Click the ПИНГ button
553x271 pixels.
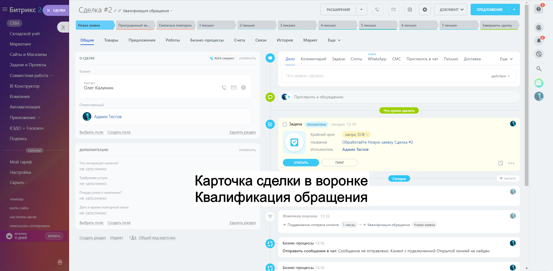click(x=339, y=163)
